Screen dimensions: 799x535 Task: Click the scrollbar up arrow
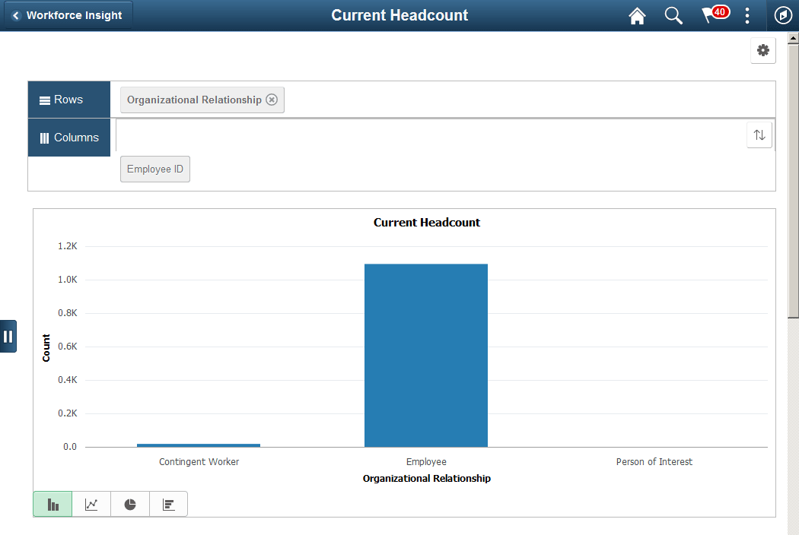click(x=793, y=38)
